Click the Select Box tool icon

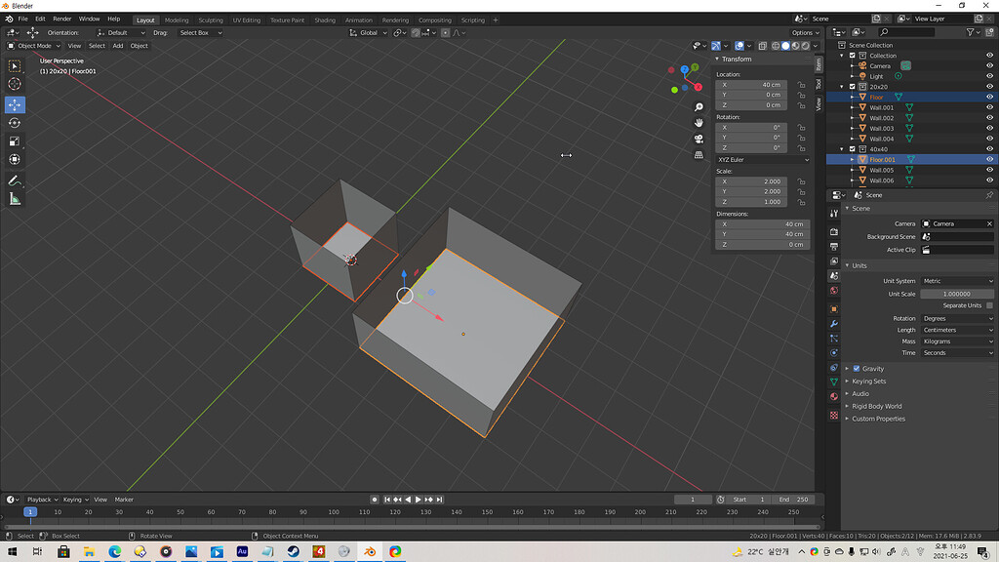pyautogui.click(x=15, y=66)
